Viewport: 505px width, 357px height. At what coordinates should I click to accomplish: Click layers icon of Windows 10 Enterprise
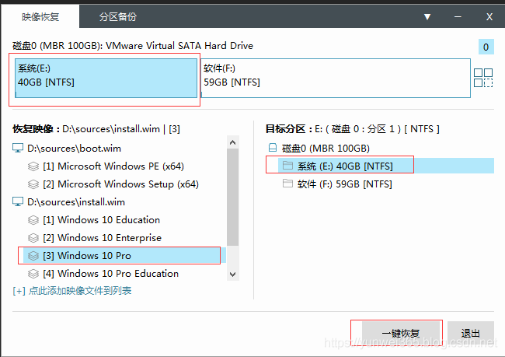[33, 238]
